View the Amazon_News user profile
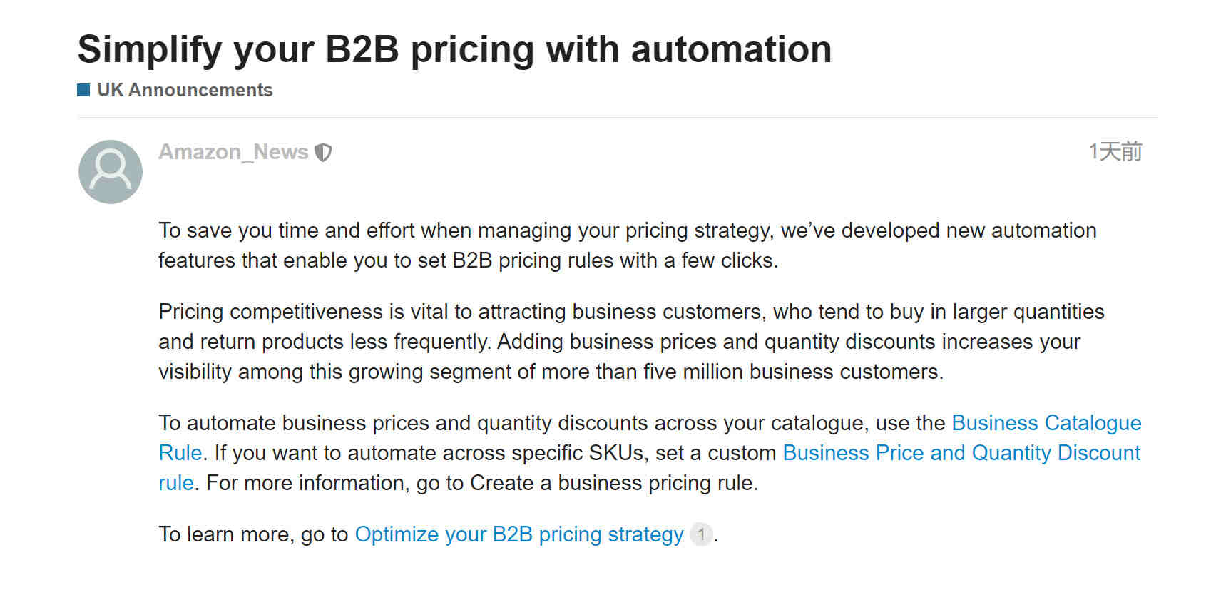 click(233, 152)
